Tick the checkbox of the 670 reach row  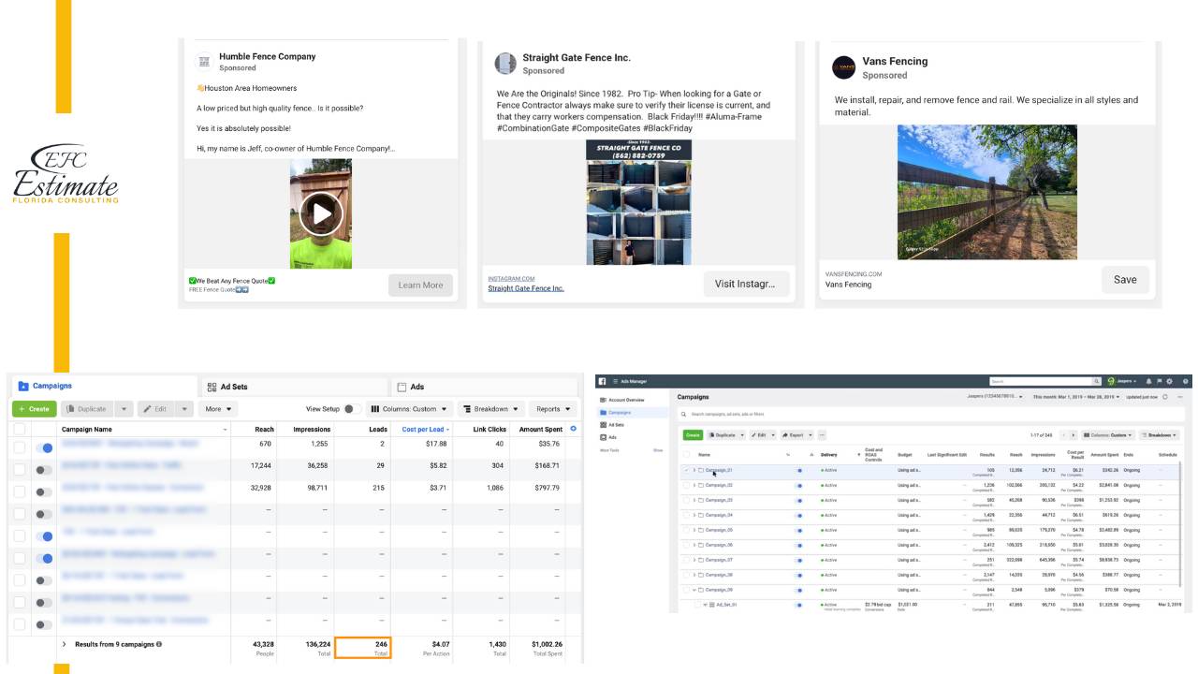tap(19, 447)
